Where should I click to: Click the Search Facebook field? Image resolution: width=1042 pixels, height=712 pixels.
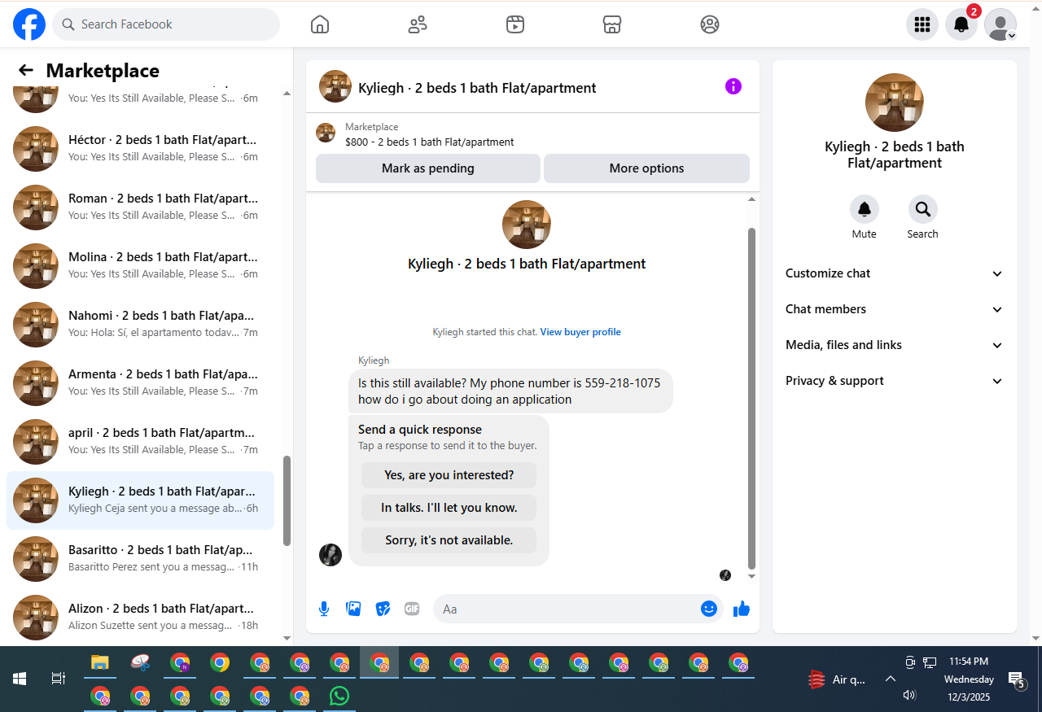click(166, 24)
